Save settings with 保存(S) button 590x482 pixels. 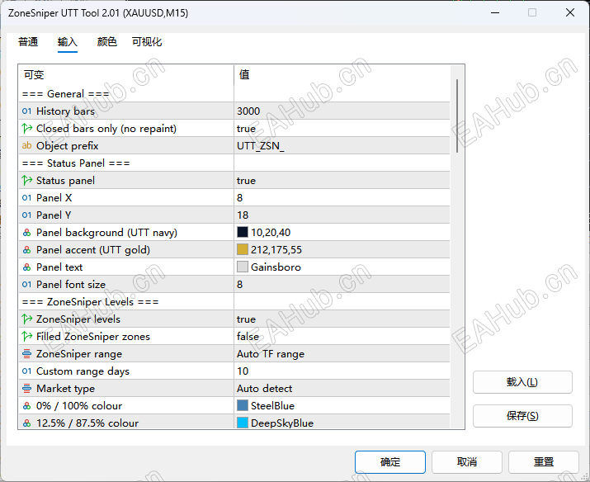pyautogui.click(x=522, y=416)
